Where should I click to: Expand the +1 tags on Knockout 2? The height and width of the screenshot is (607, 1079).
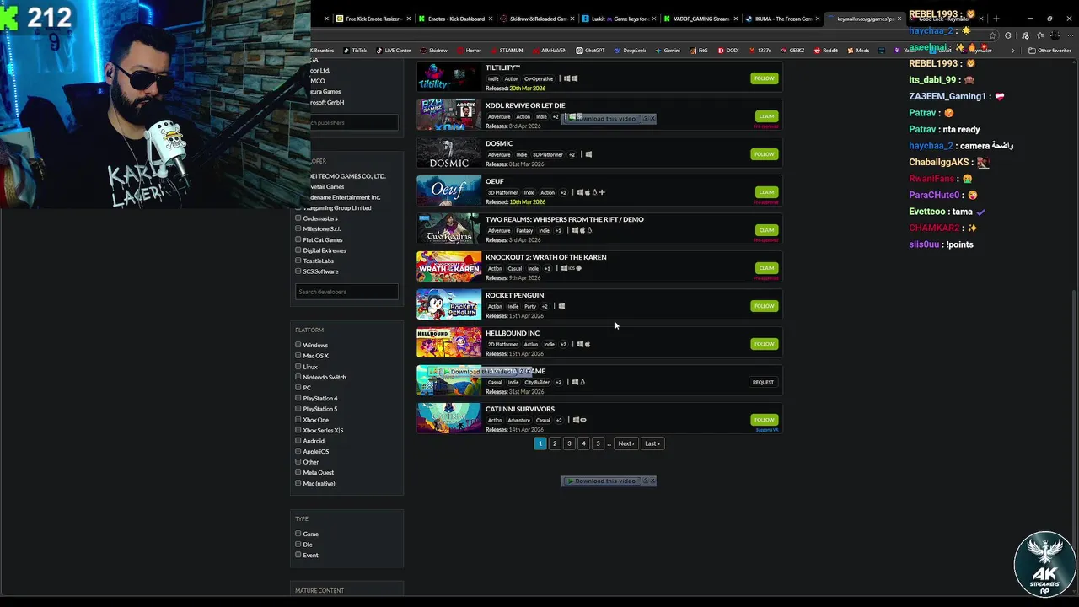[x=547, y=268]
